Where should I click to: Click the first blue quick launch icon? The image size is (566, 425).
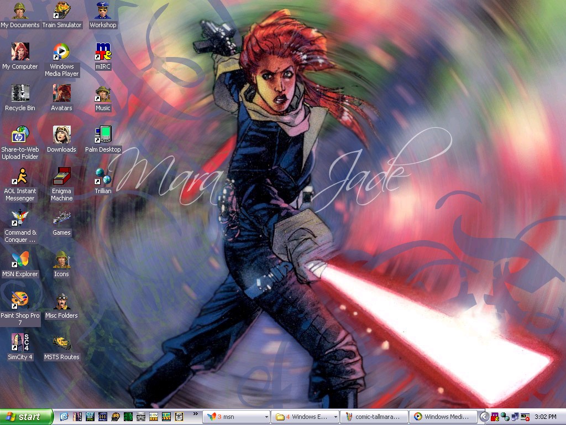pyautogui.click(x=64, y=417)
